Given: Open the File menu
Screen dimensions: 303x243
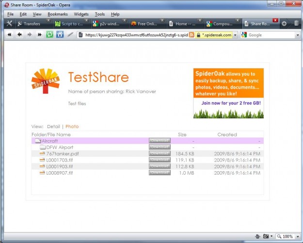Looking at the screenshot, I should click(11, 14).
